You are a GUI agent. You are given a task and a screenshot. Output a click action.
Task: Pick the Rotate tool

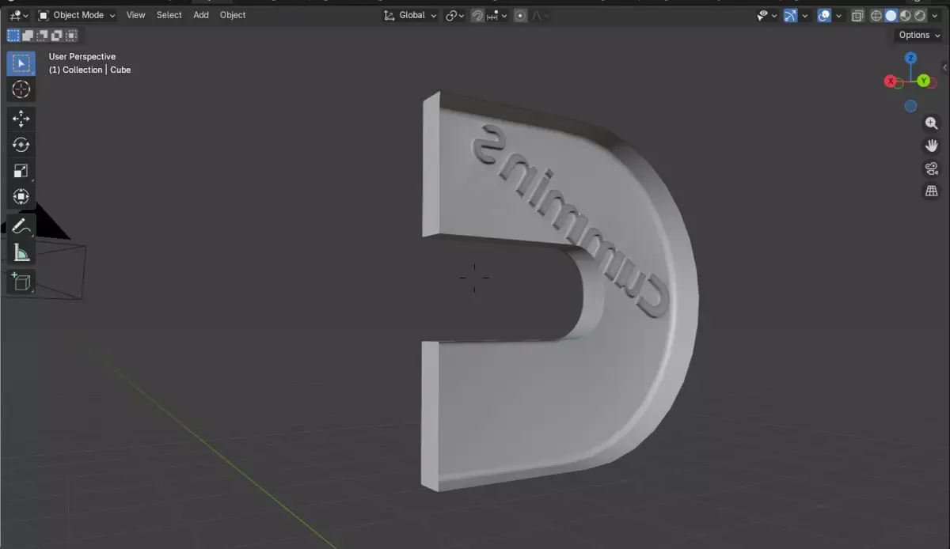[21, 145]
